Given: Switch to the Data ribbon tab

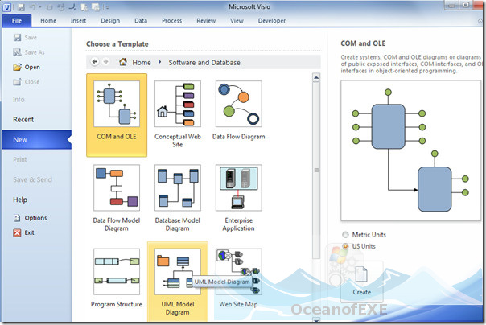Looking at the screenshot, I should point(141,21).
